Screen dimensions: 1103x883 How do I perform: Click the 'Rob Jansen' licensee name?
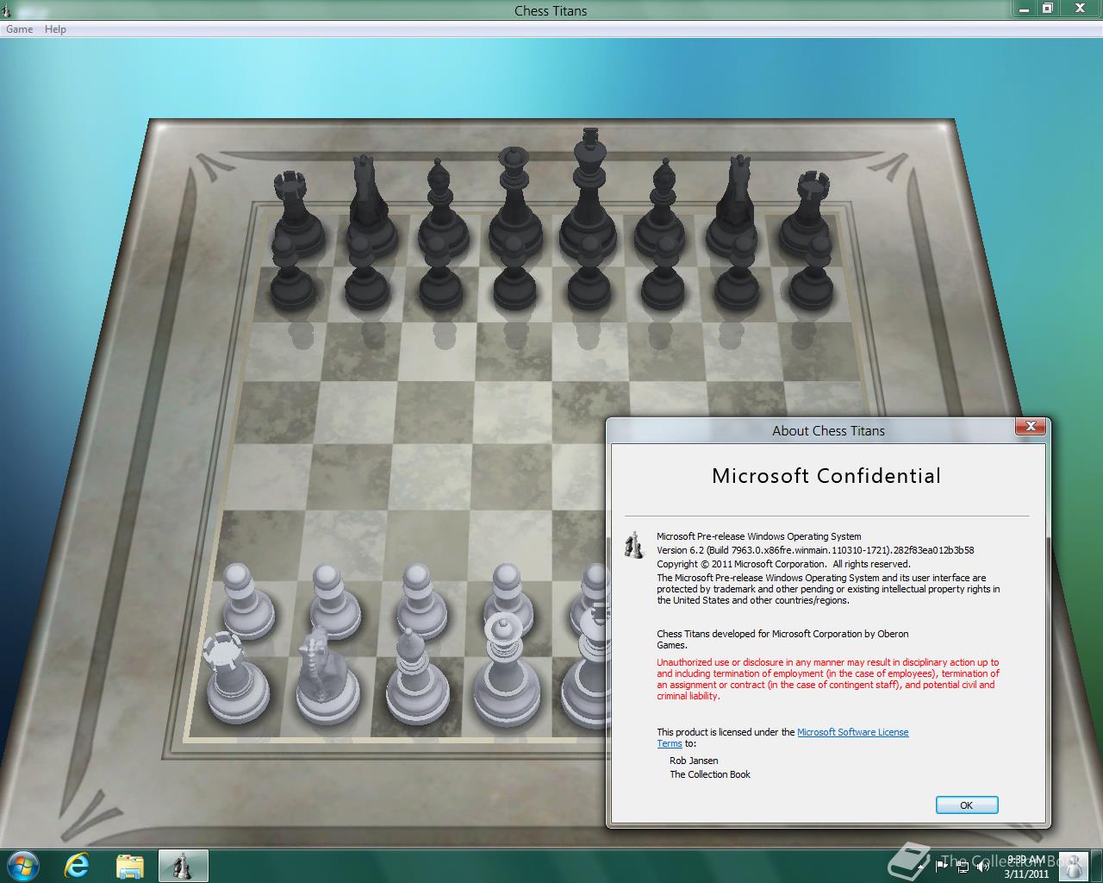[694, 761]
